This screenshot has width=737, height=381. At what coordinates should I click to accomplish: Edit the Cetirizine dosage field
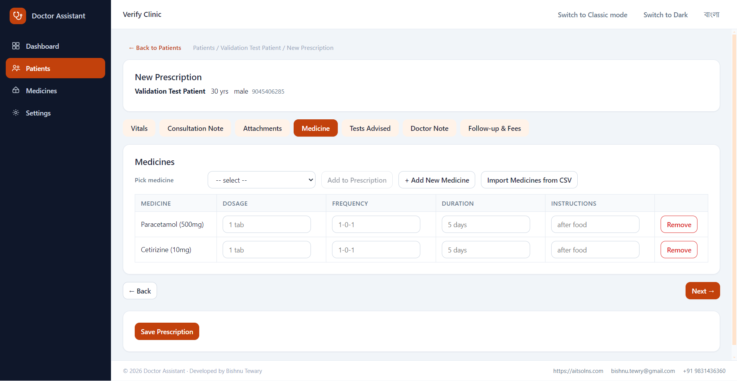pos(267,250)
